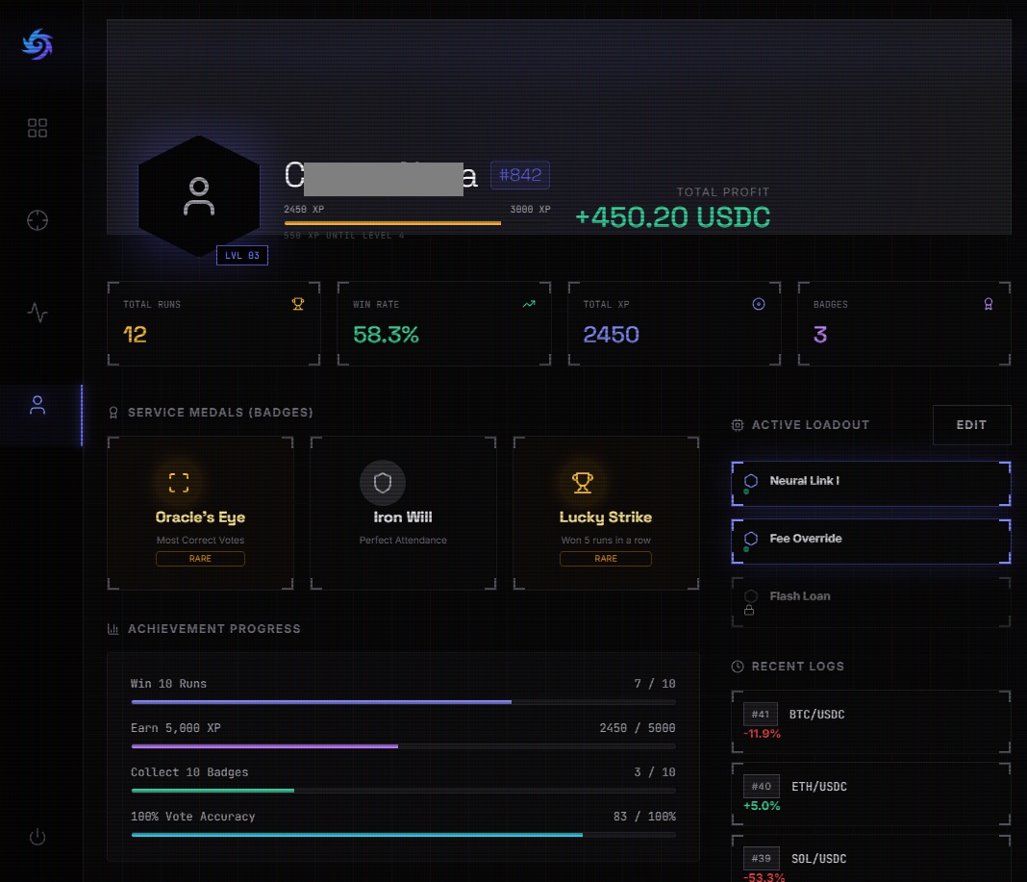Select the Fee Override loadout slot

click(x=871, y=542)
